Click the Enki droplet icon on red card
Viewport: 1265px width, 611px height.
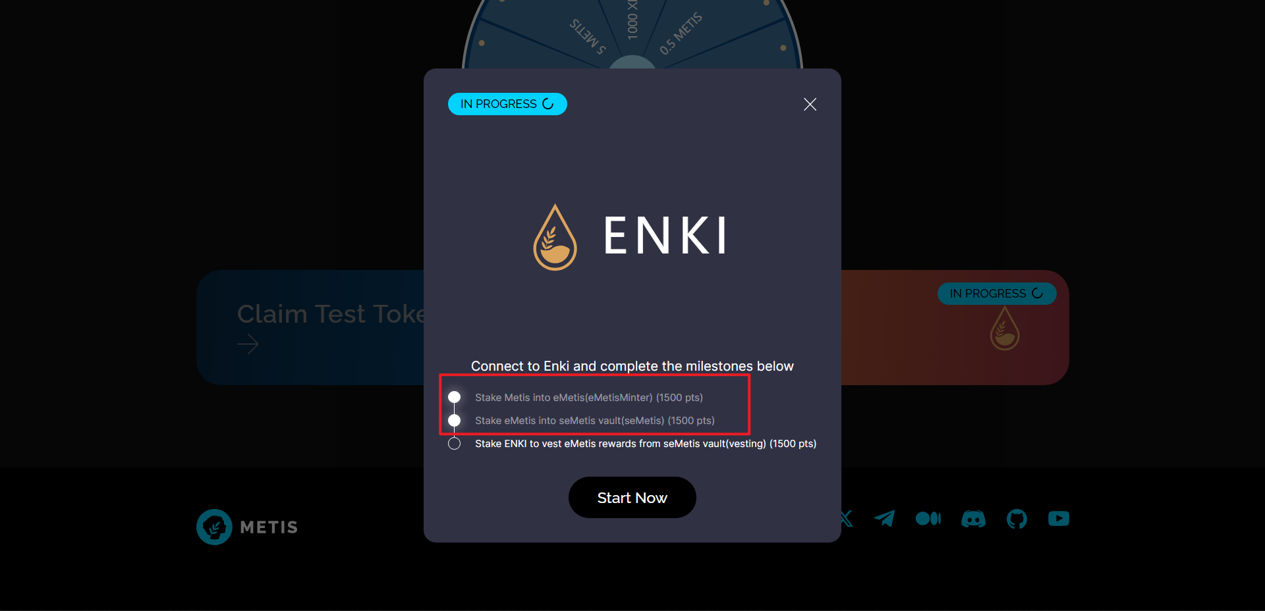1005,328
